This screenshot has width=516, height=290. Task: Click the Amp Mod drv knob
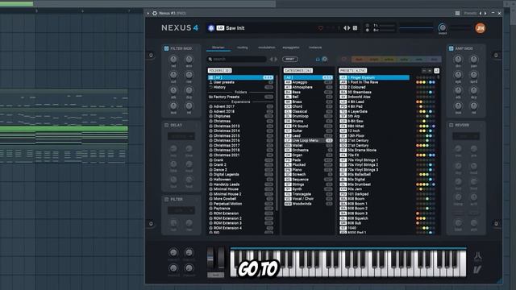coord(458,59)
